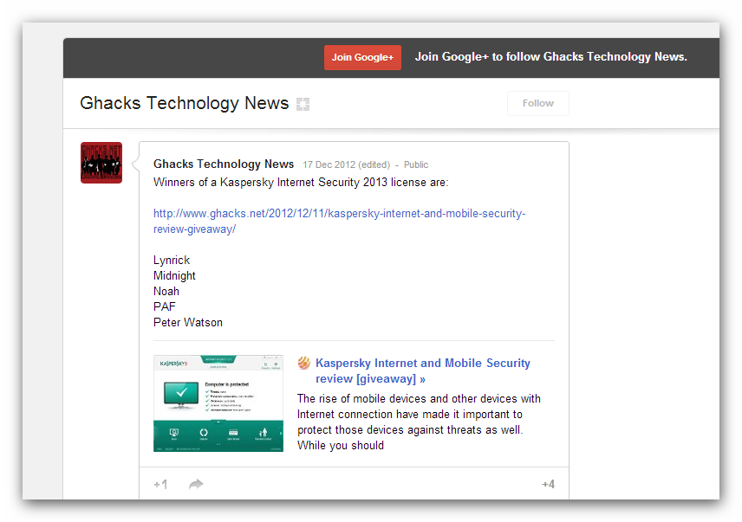Click the Follow button

tap(538, 104)
